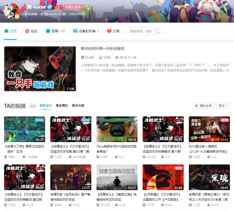Viewport: 234px width, 212px height.
Task: Open title BUG里没有一滴游戏
Action: 208,149
